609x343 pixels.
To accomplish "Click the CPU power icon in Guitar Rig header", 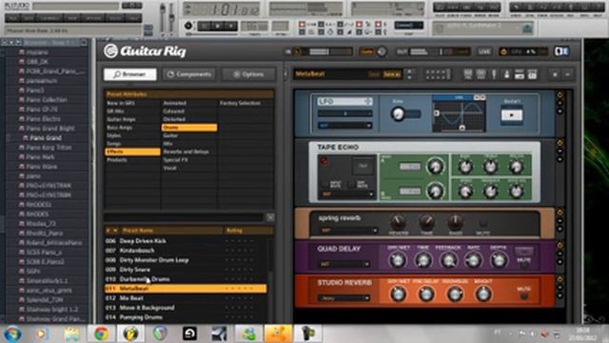I will 503,51.
